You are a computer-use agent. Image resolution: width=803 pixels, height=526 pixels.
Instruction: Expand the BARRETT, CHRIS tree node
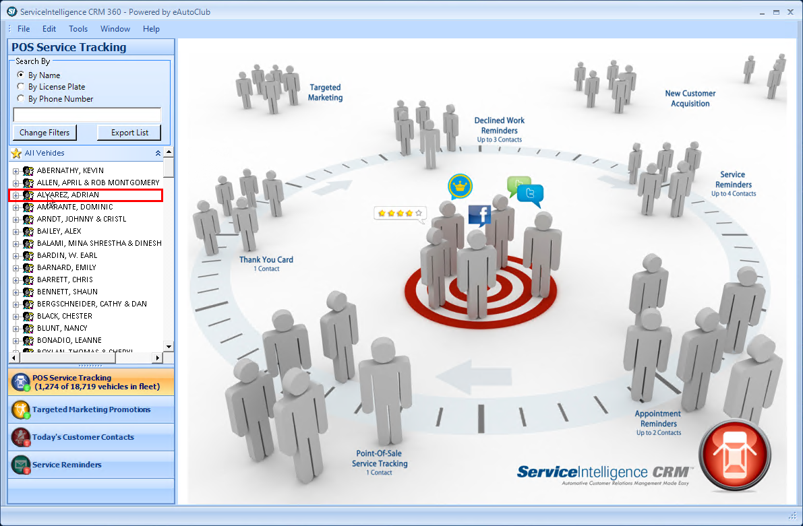click(16, 280)
